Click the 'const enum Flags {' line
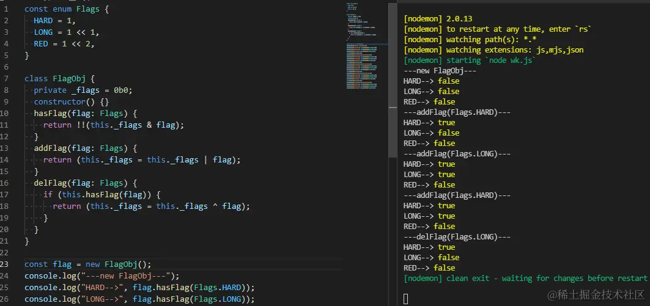 coord(67,9)
